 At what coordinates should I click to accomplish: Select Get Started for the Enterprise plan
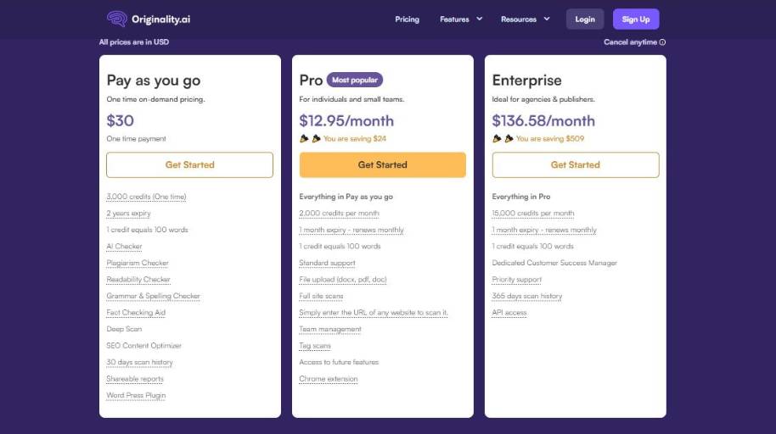tap(575, 164)
